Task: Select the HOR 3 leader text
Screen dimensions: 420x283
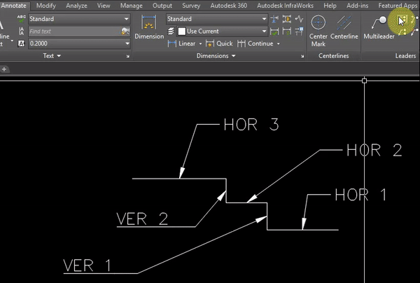Action: (251, 125)
